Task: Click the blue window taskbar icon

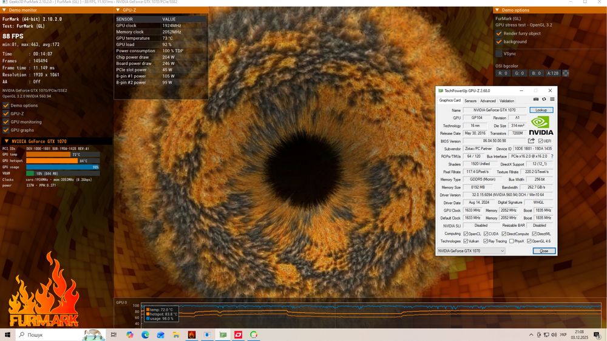Action: click(x=207, y=334)
